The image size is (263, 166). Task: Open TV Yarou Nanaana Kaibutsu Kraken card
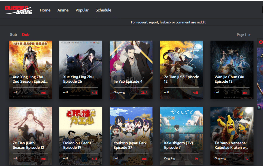coord(232,136)
